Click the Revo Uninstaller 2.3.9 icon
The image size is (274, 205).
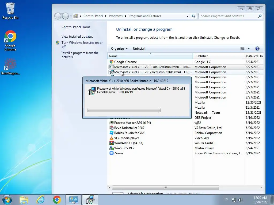112,128
